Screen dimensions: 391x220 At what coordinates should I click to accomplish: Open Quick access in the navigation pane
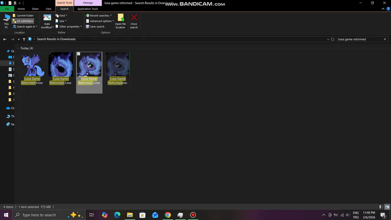point(10,51)
